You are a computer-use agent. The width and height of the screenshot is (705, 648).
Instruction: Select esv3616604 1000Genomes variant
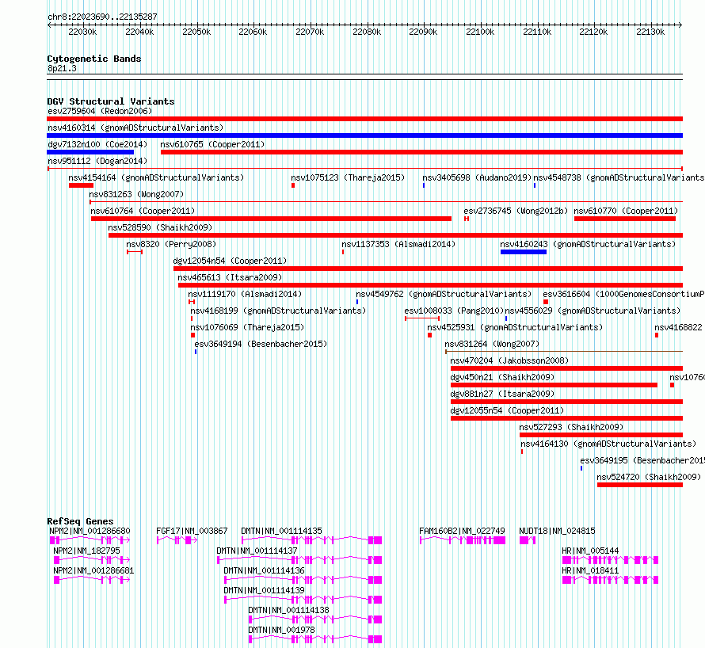(x=546, y=302)
